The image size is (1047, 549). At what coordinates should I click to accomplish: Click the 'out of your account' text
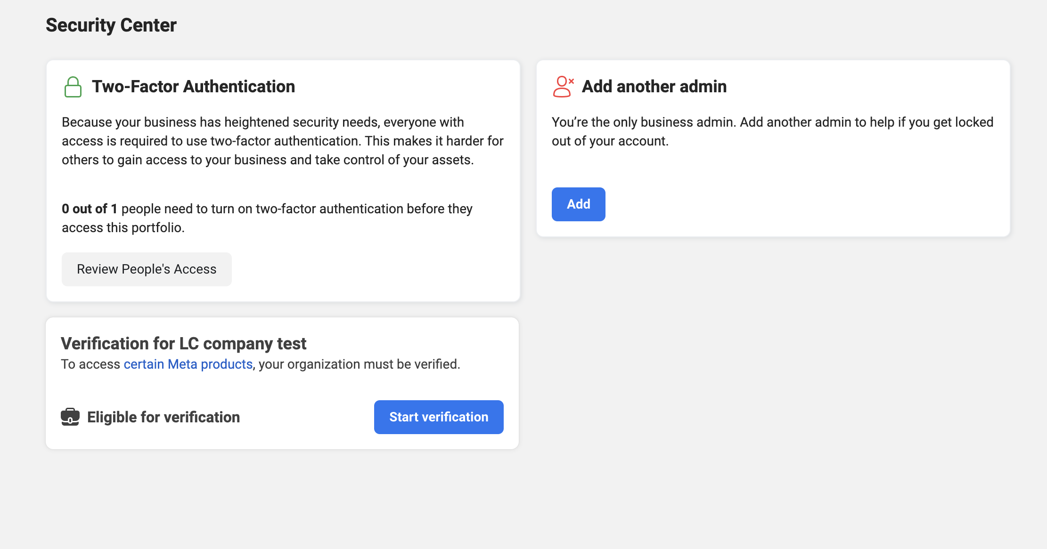pos(610,141)
